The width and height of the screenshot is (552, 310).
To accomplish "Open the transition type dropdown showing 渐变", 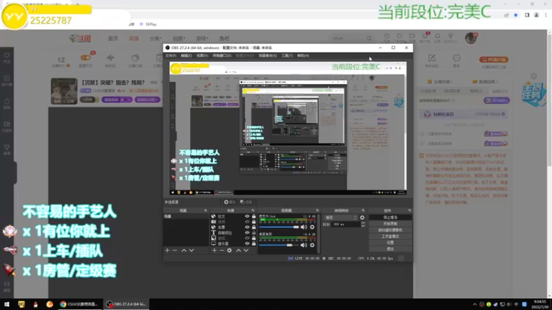I will pyautogui.click(x=340, y=218).
